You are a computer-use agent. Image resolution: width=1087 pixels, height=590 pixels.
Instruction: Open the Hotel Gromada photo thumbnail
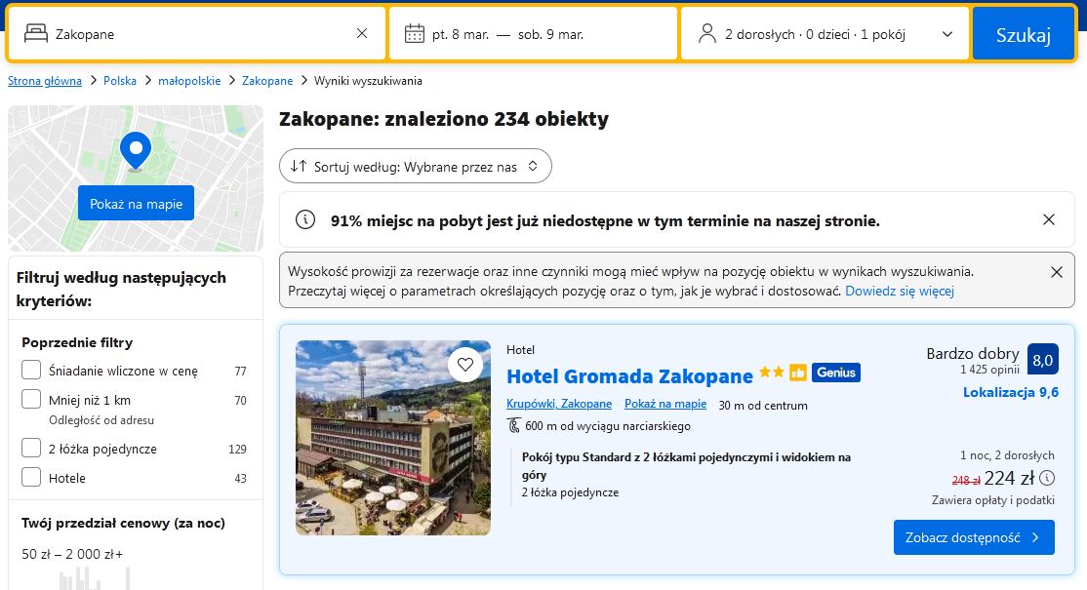coord(393,438)
